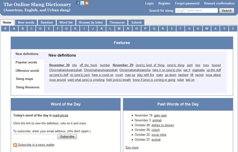This screenshot has height=152, width=238.
Task: Open the 'racket' definition link
Action: 199,75
